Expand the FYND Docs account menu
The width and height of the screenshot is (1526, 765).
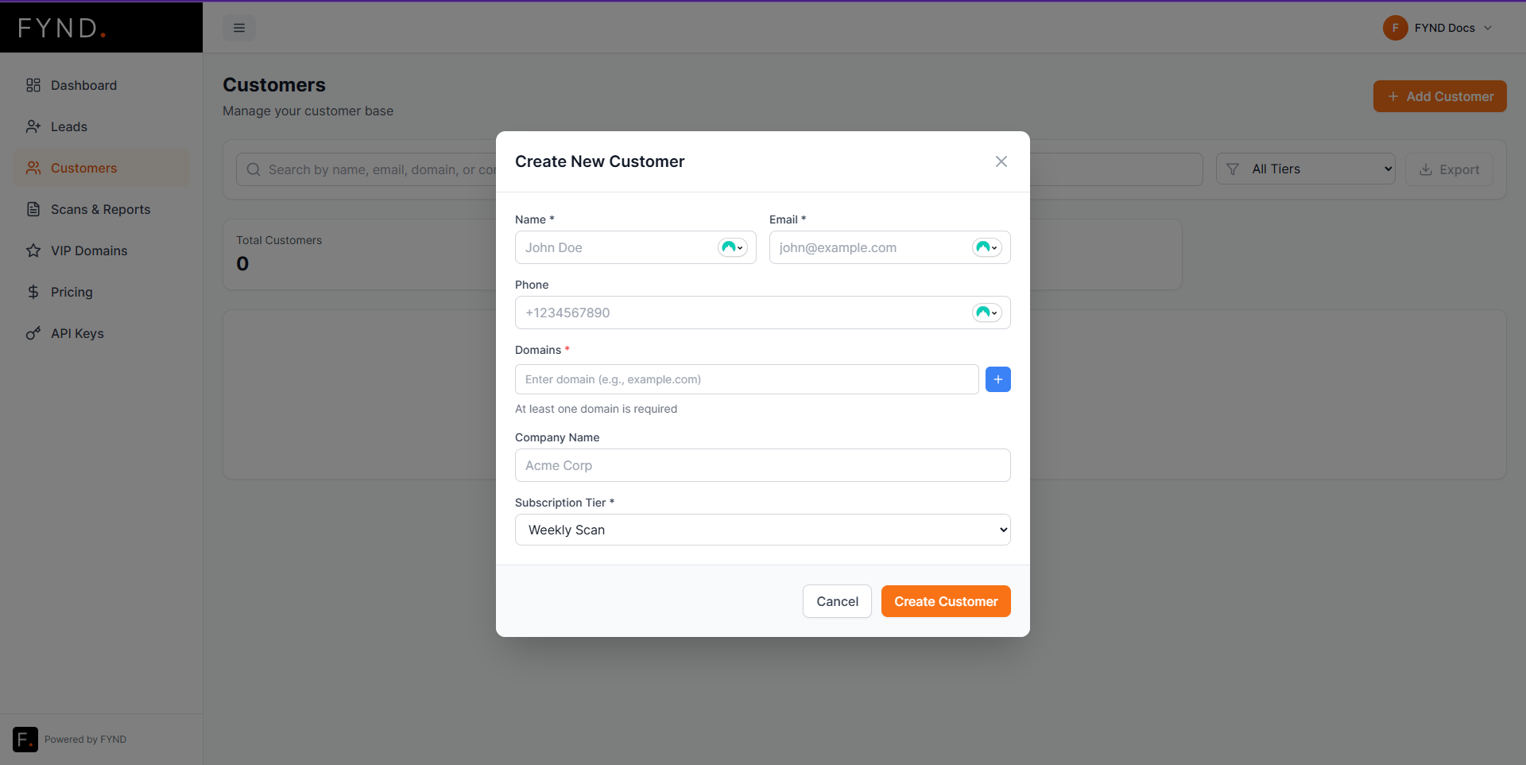click(x=1439, y=28)
